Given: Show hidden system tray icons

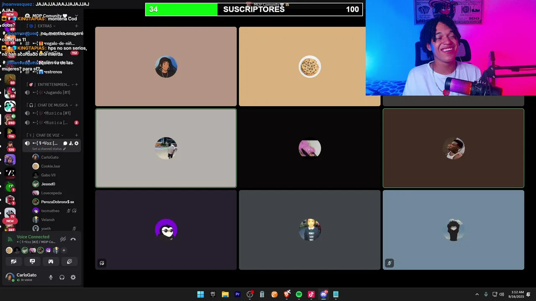Looking at the screenshot, I should (x=477, y=294).
